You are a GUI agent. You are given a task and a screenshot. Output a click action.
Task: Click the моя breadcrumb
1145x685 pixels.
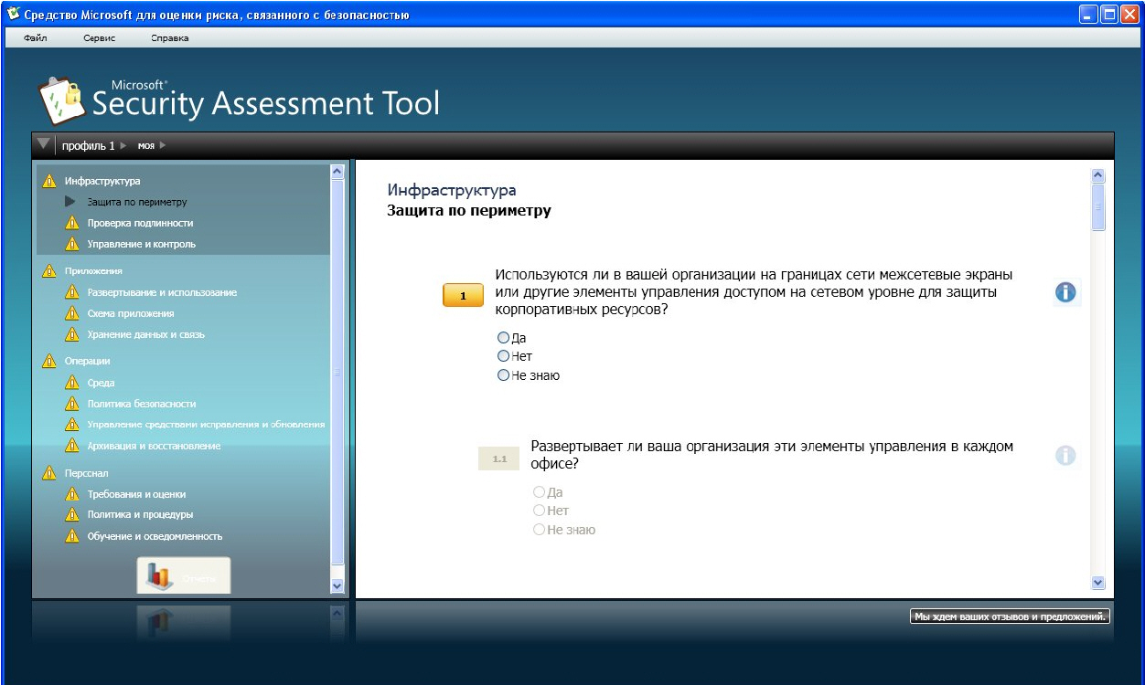click(x=146, y=146)
